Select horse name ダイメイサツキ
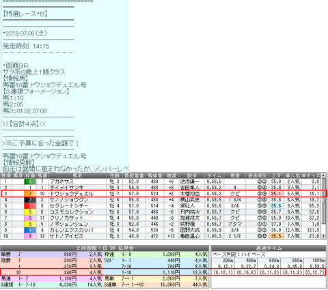 pyautogui.click(x=67, y=188)
